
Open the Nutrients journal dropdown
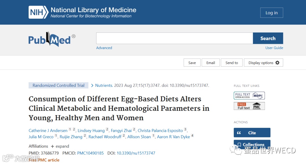tap(104, 85)
